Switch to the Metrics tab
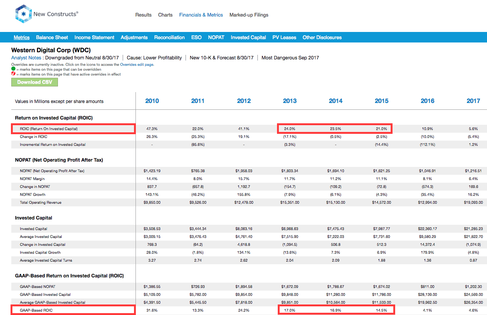The height and width of the screenshot is (315, 487). (x=21, y=37)
